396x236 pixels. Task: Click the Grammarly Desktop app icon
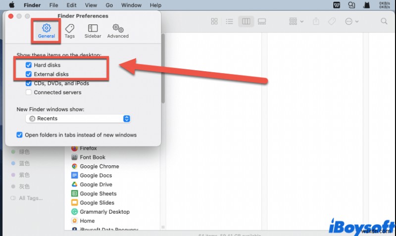(74, 212)
